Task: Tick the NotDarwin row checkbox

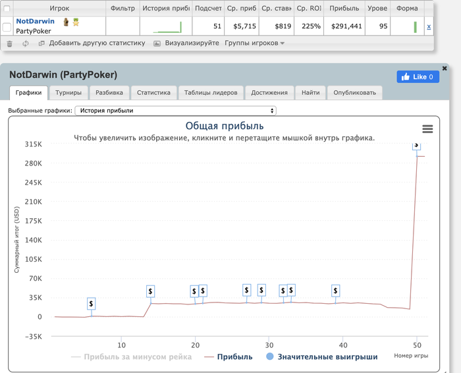Action: point(7,28)
